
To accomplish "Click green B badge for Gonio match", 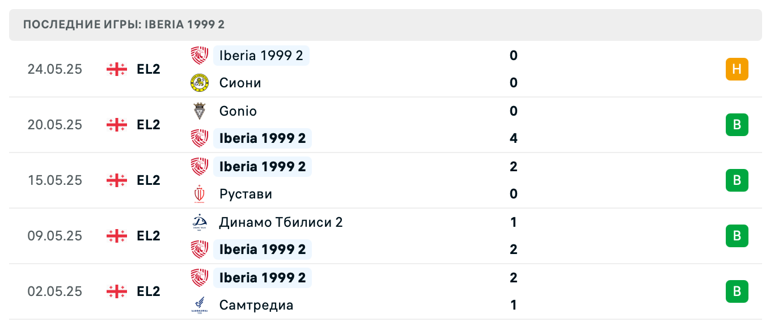I will coord(737,125).
